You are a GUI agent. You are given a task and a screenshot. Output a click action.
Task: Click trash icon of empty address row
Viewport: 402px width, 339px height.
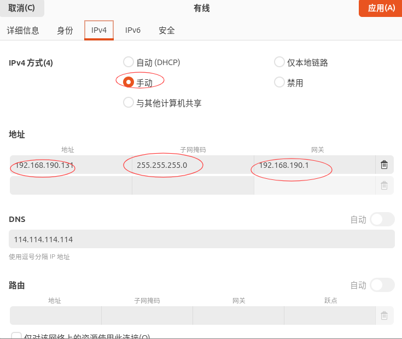tap(384, 185)
